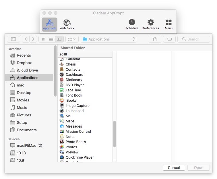This screenshot has width=217, height=179.
Task: Select the DVD Player app
Action: point(85,85)
